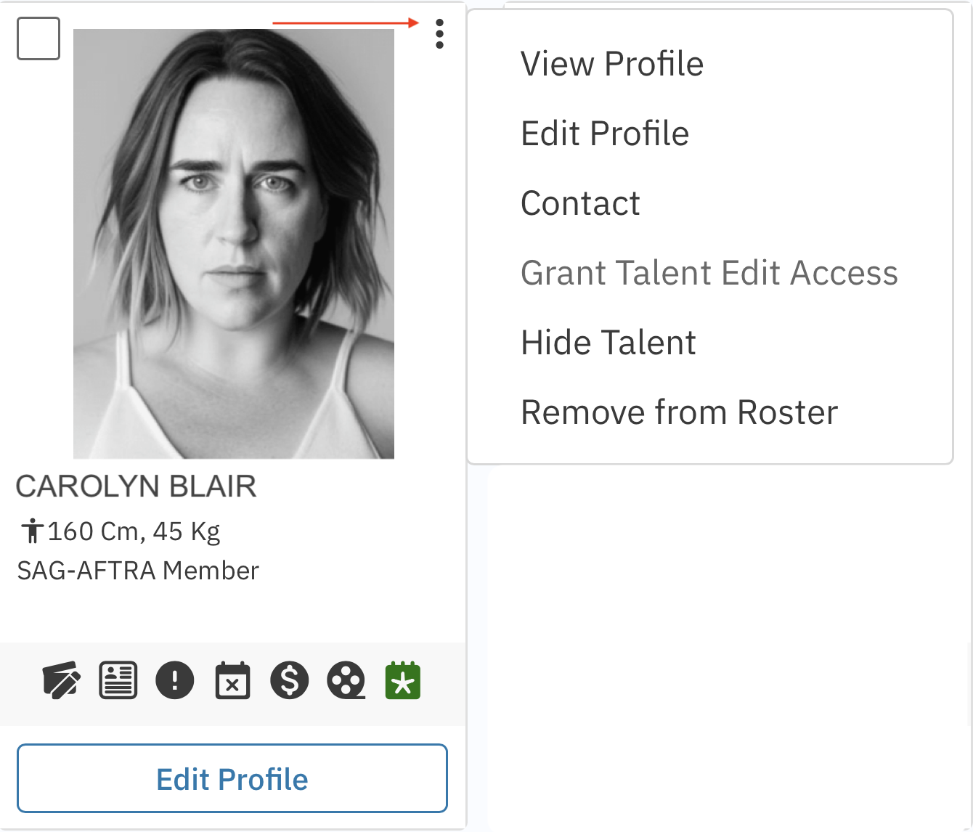Click the film reel icon
Image resolution: width=973 pixels, height=832 pixels.
346,680
